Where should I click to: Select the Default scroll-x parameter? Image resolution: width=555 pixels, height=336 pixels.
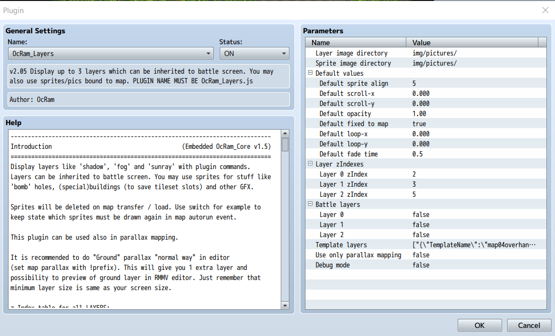pyautogui.click(x=426, y=93)
